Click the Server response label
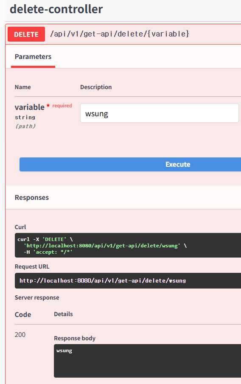241x384 pixels. click(37, 297)
